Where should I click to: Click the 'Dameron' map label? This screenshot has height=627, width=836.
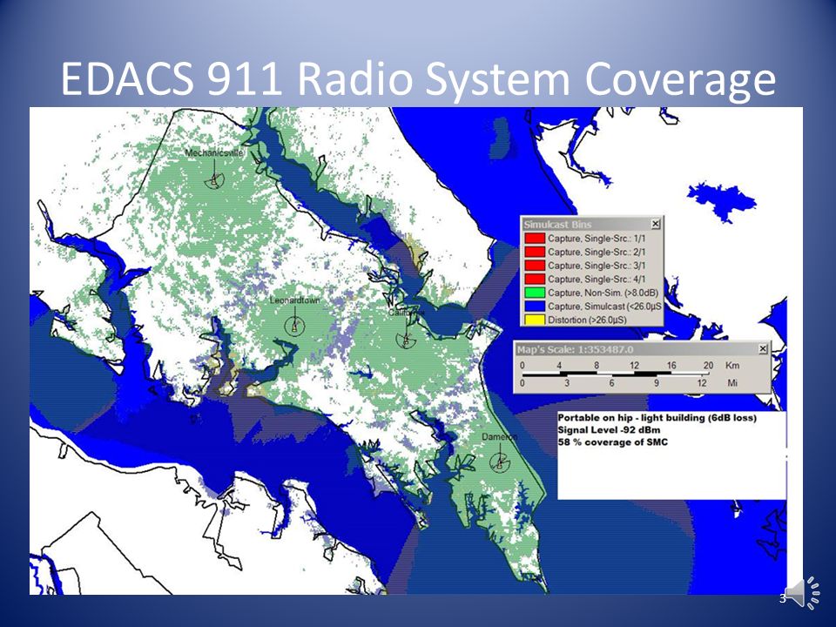(x=500, y=436)
